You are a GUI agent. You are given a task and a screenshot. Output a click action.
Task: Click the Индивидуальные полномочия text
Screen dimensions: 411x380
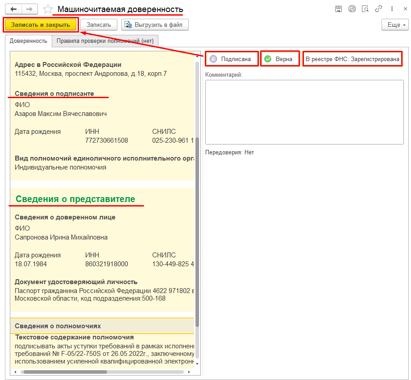click(60, 167)
